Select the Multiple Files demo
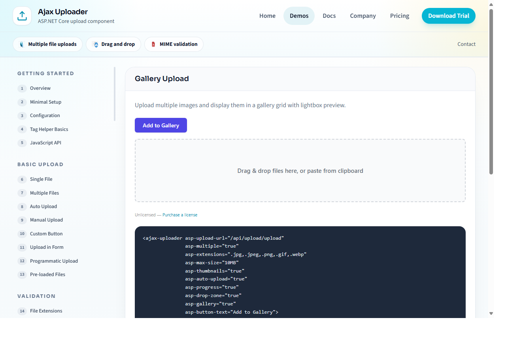This screenshot has height=356, width=506. [x=44, y=193]
